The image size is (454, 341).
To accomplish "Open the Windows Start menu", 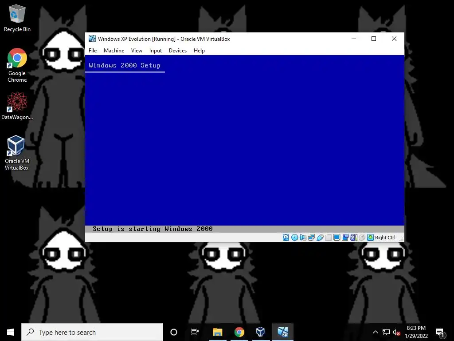I will 11,332.
